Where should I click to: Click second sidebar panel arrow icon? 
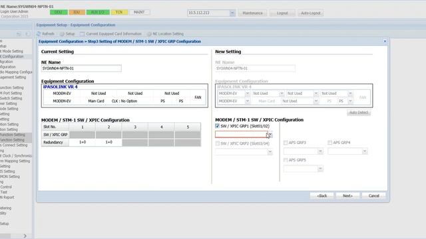pyautogui.click(x=28, y=34)
